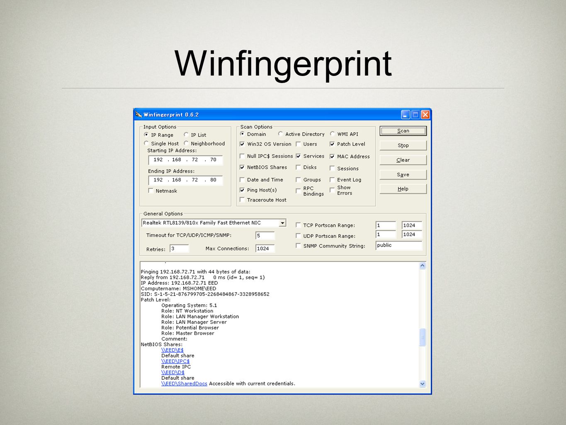Click the Stop button

pyautogui.click(x=403, y=146)
